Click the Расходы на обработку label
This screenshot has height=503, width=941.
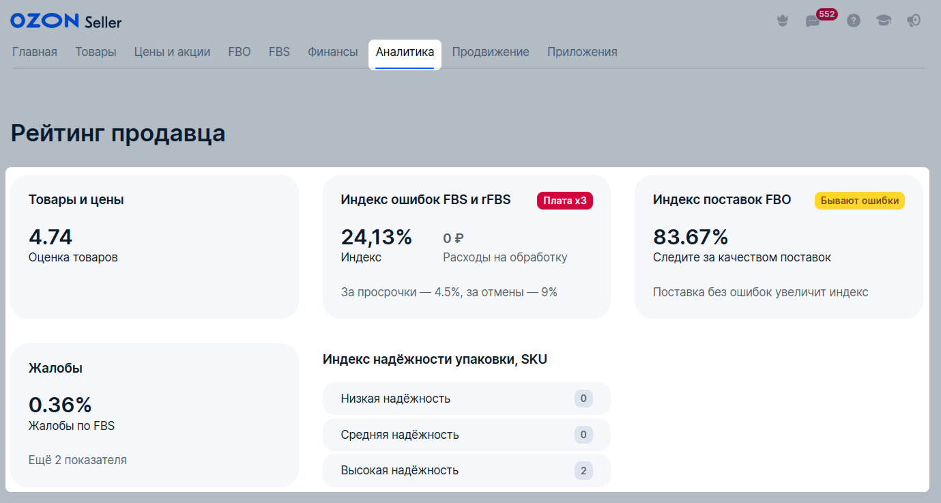[x=505, y=257]
